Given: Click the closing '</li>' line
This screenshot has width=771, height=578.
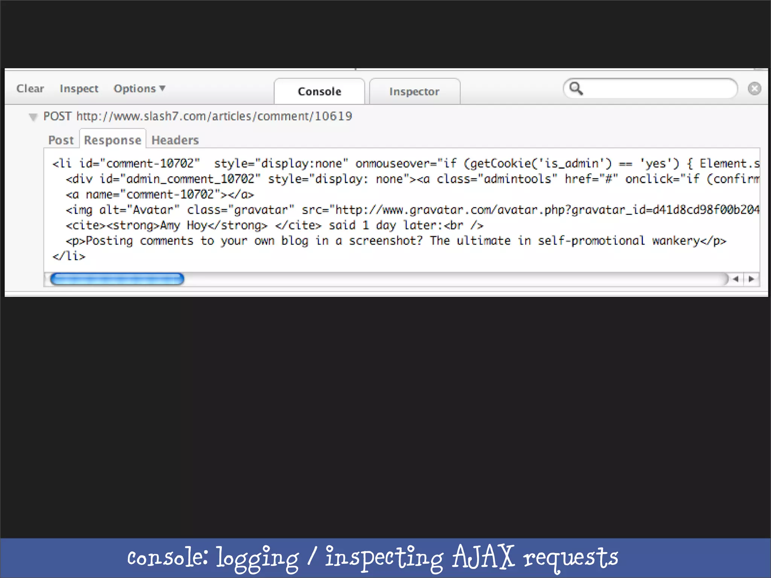Looking at the screenshot, I should tap(69, 256).
